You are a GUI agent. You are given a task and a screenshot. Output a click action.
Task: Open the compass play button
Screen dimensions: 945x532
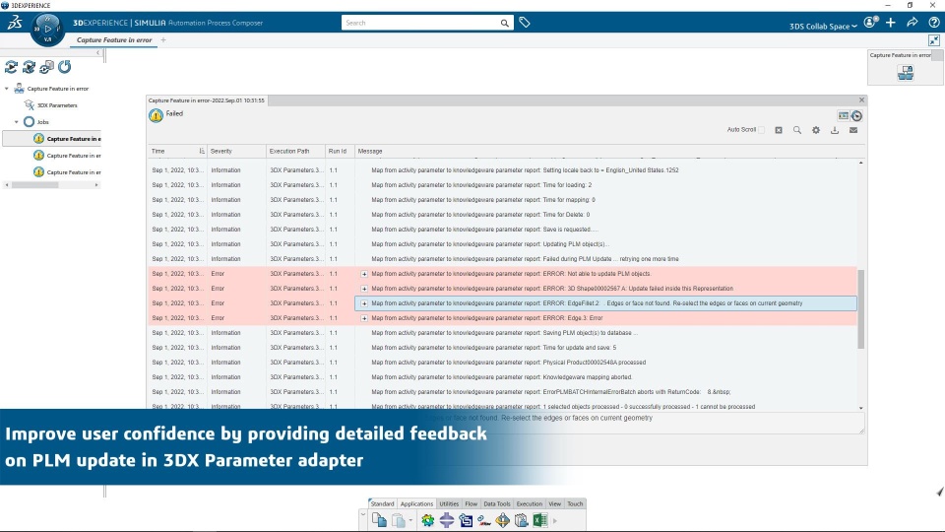pyautogui.click(x=47, y=29)
